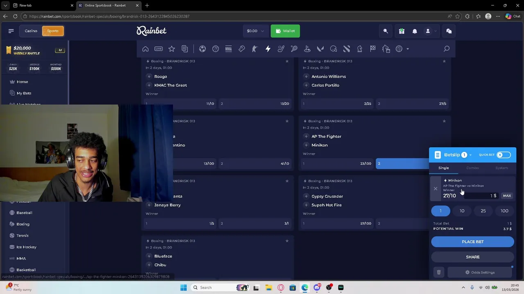524x294 pixels.
Task: Open the LIVE matches icon
Action: 158,49
